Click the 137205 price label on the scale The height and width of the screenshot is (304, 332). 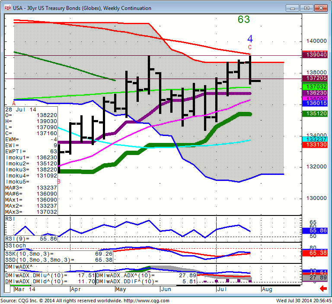tap(315, 78)
